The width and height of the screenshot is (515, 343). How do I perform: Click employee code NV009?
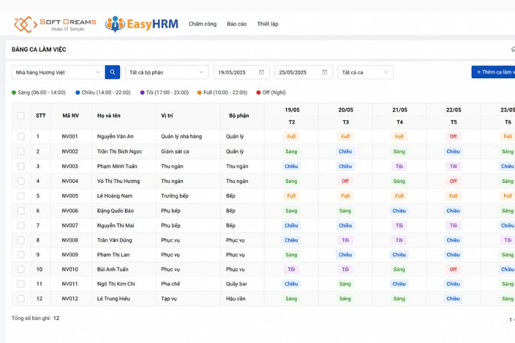point(70,254)
